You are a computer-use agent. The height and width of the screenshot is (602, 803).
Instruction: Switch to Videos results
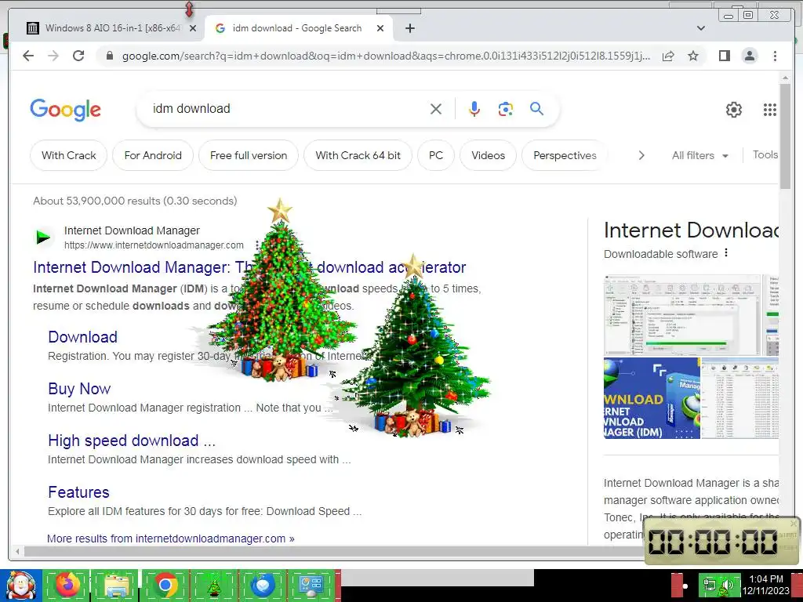pyautogui.click(x=488, y=155)
